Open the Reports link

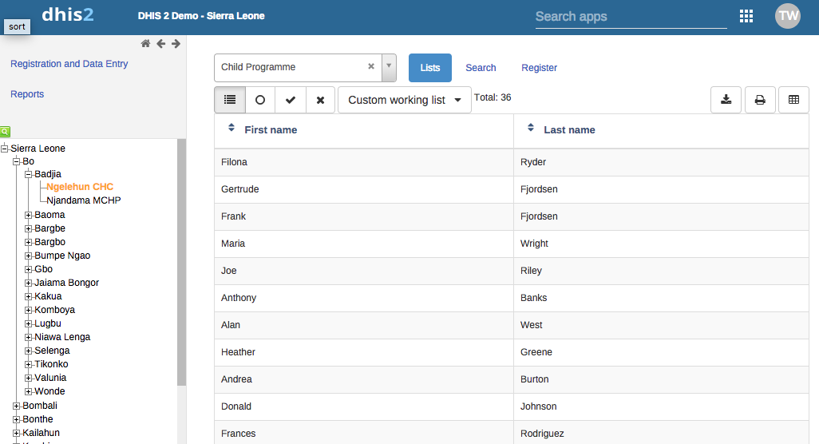coord(27,94)
